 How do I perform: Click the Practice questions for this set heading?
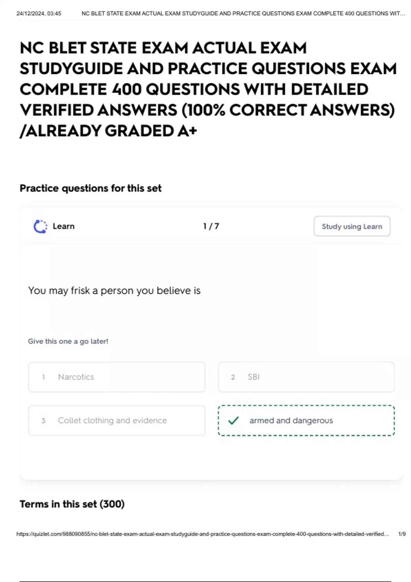91,188
